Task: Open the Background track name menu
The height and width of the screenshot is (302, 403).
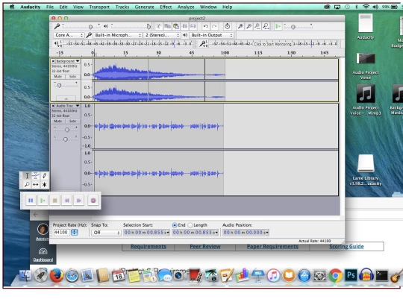Action: tap(68, 61)
